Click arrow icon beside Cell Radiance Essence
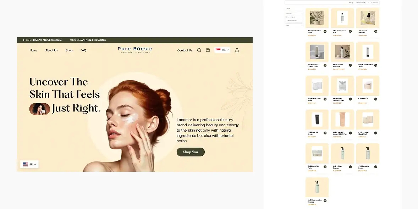The height and width of the screenshot is (209, 418). [x=376, y=167]
